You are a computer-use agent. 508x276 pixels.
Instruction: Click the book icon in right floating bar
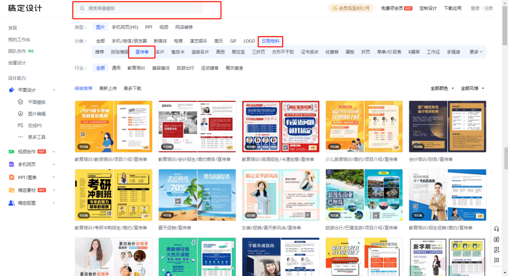(x=496, y=240)
